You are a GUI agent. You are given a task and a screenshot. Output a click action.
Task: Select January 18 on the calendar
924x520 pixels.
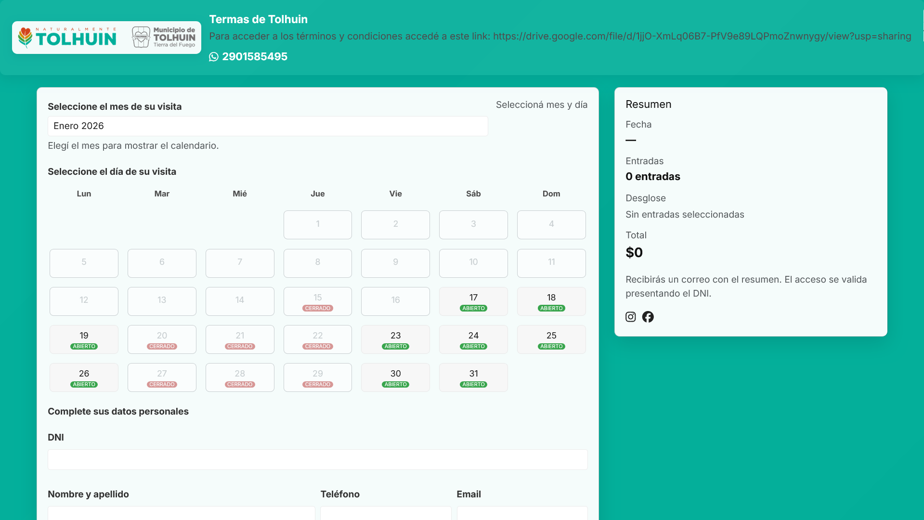click(x=551, y=301)
